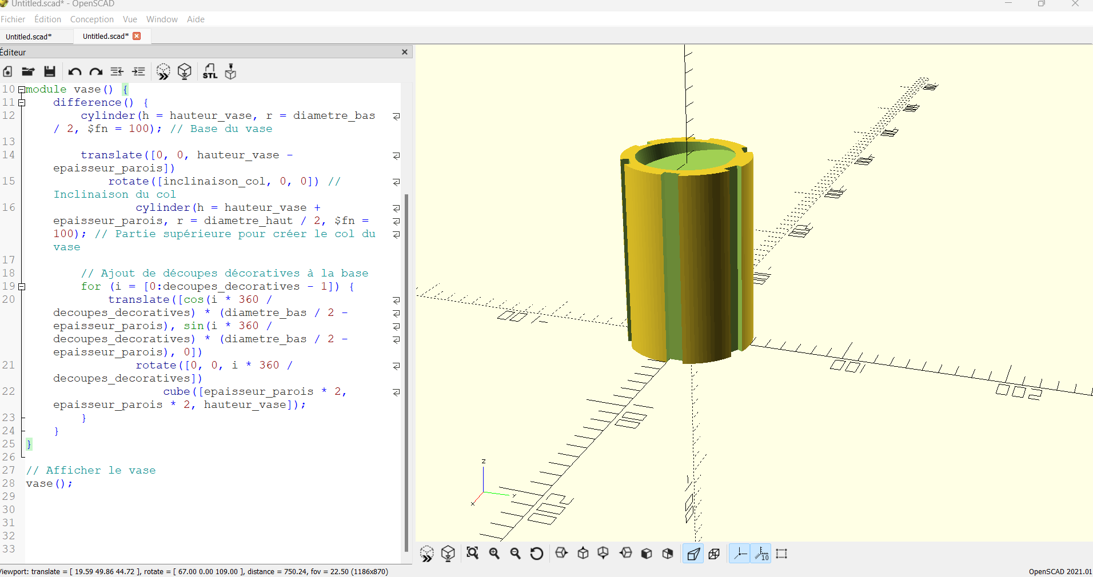Zoom out of the 3D view
The width and height of the screenshot is (1093, 577).
(x=516, y=553)
